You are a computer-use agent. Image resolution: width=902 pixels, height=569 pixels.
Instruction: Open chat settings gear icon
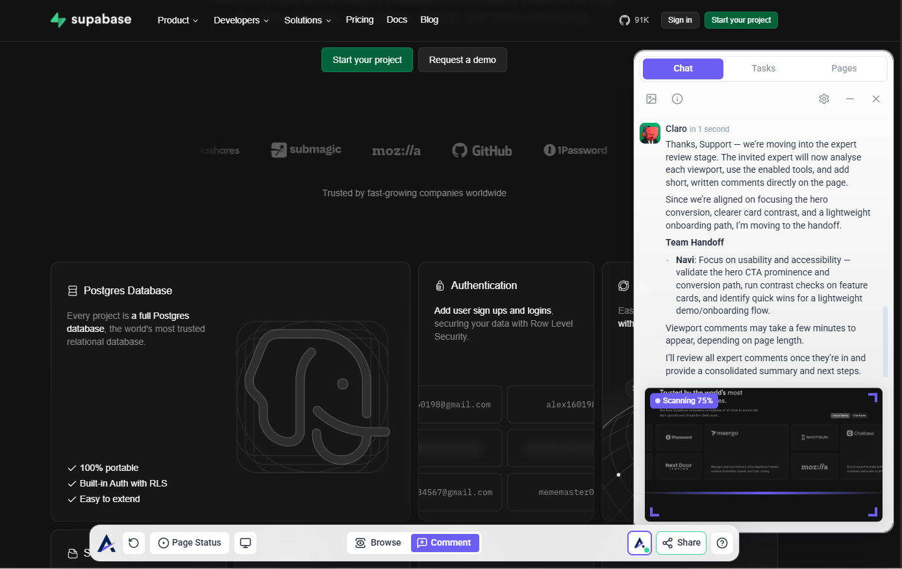(824, 99)
